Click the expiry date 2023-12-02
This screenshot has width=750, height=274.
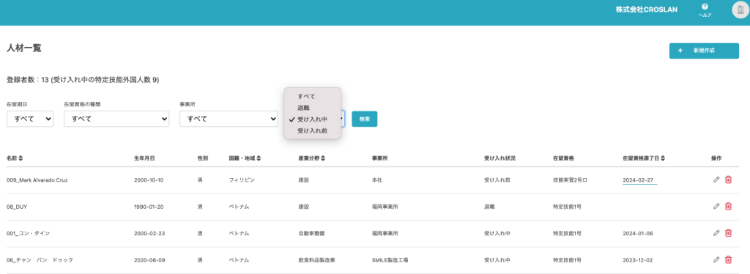tap(638, 261)
